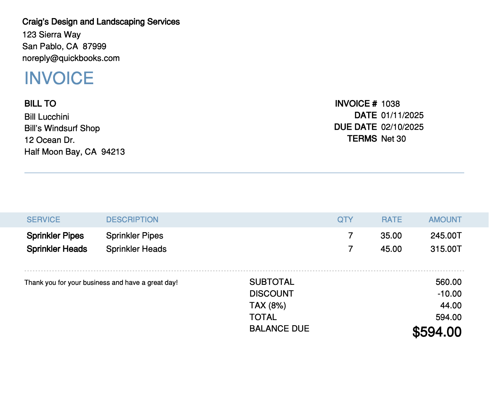
Task: Select the invoice number 1038
Action: 390,104
